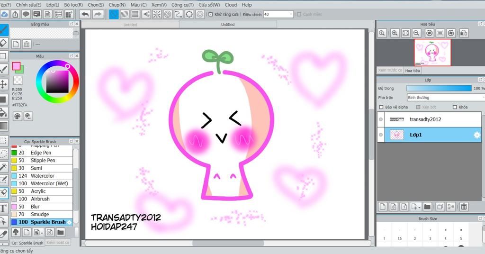485x254 pixels.
Task: Open the Chọn(S) menu
Action: 96,5
